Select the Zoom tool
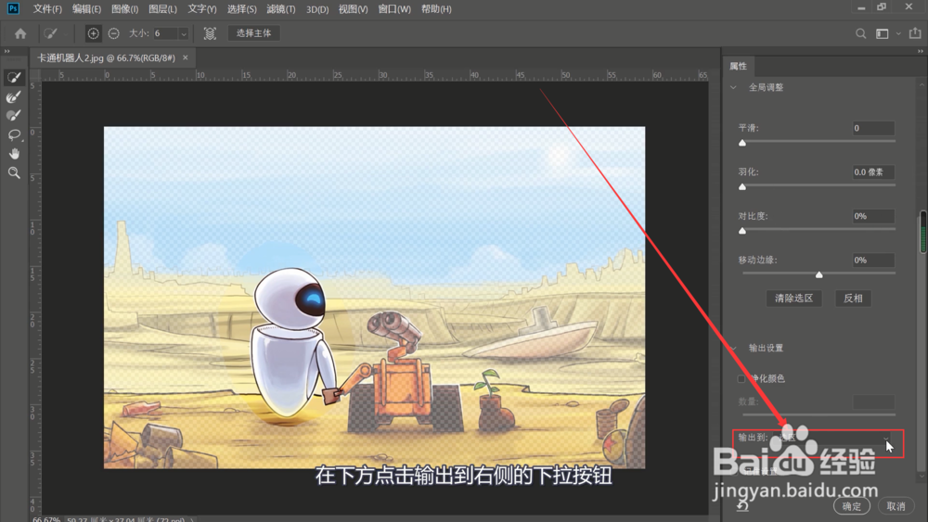Viewport: 928px width, 522px height. click(14, 172)
